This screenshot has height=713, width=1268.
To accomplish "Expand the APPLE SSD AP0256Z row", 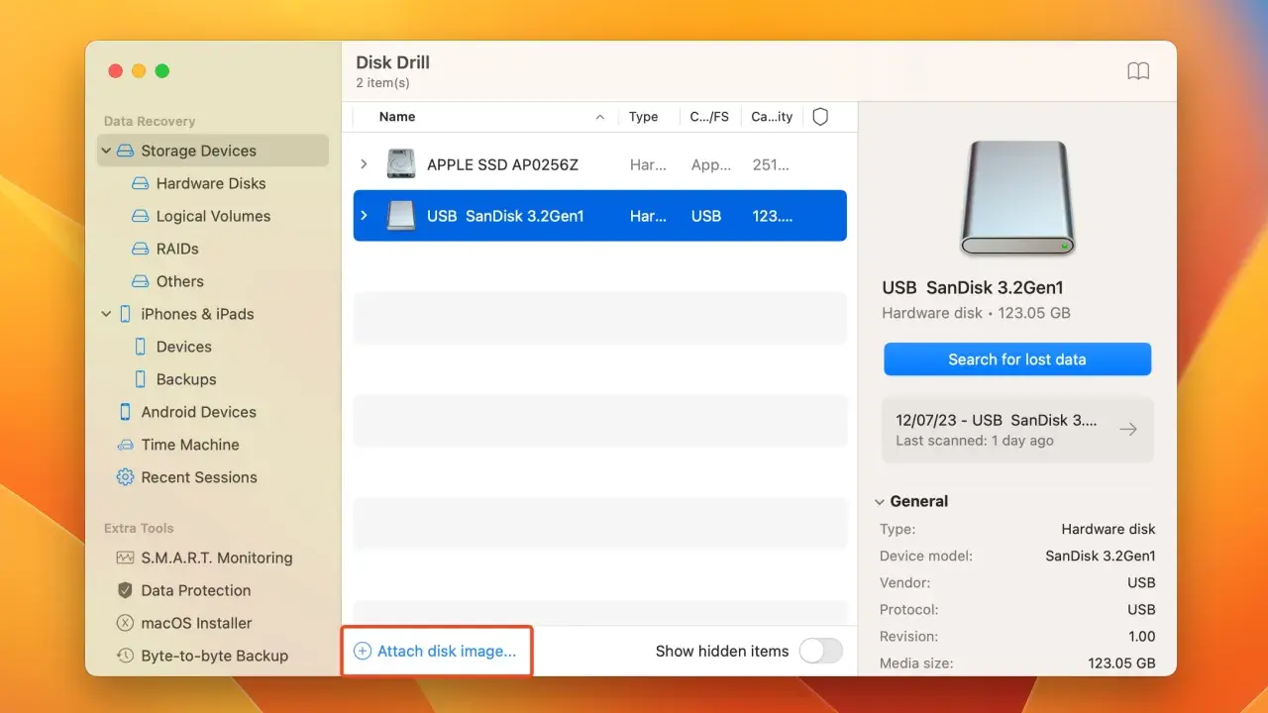I will click(364, 164).
